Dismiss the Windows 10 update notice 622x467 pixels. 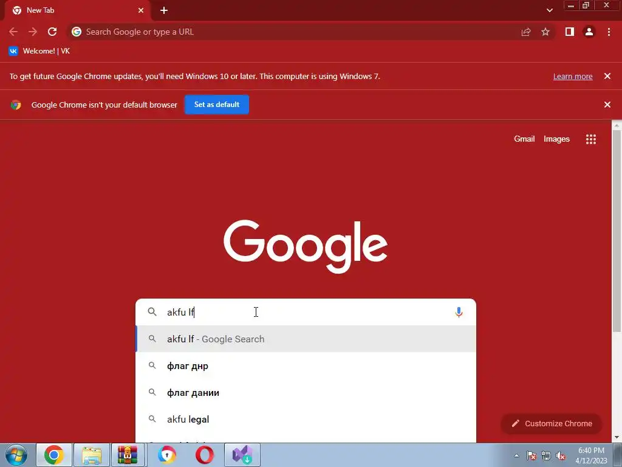[x=607, y=76]
